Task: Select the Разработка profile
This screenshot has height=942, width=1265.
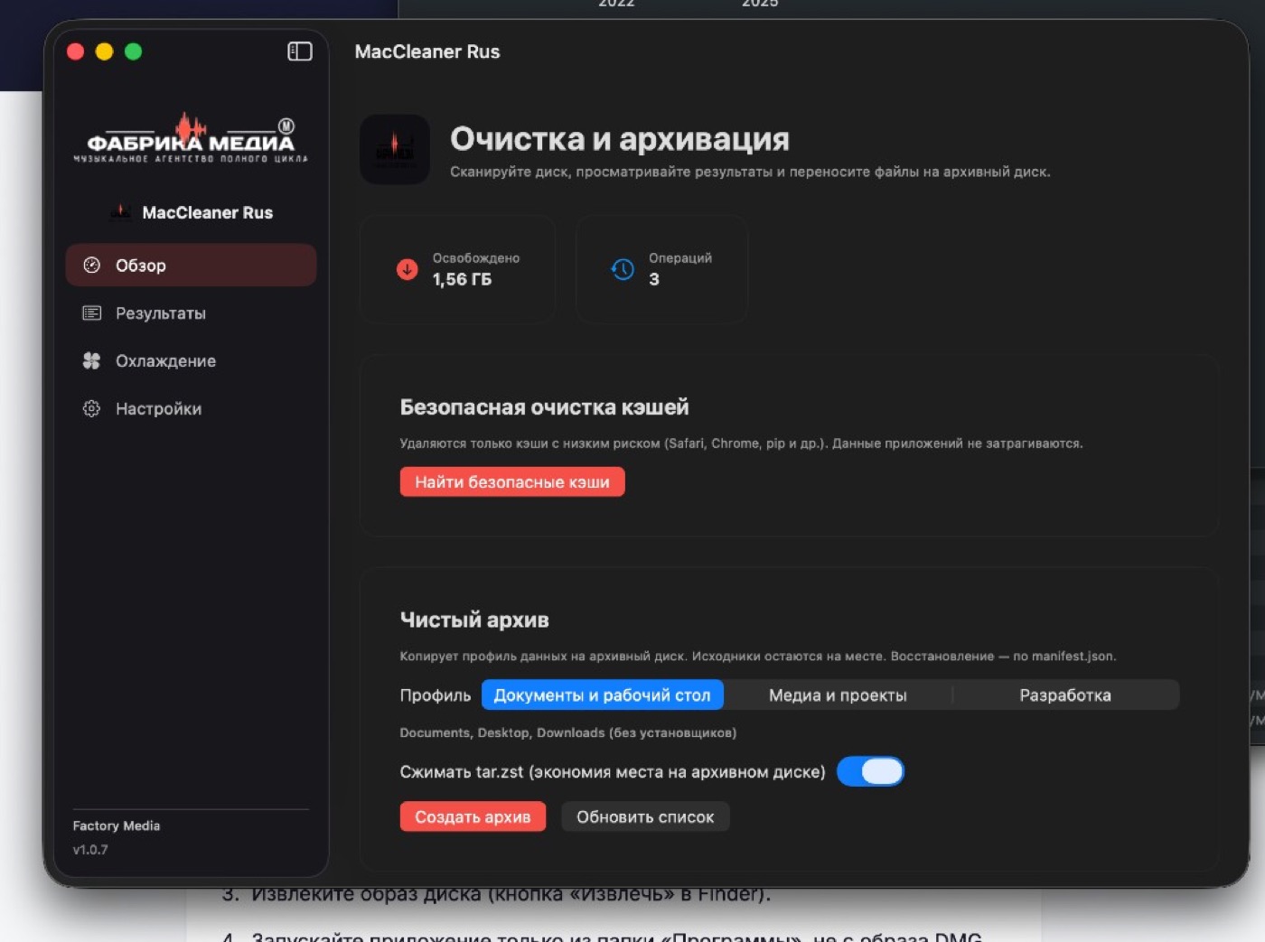Action: click(1065, 695)
